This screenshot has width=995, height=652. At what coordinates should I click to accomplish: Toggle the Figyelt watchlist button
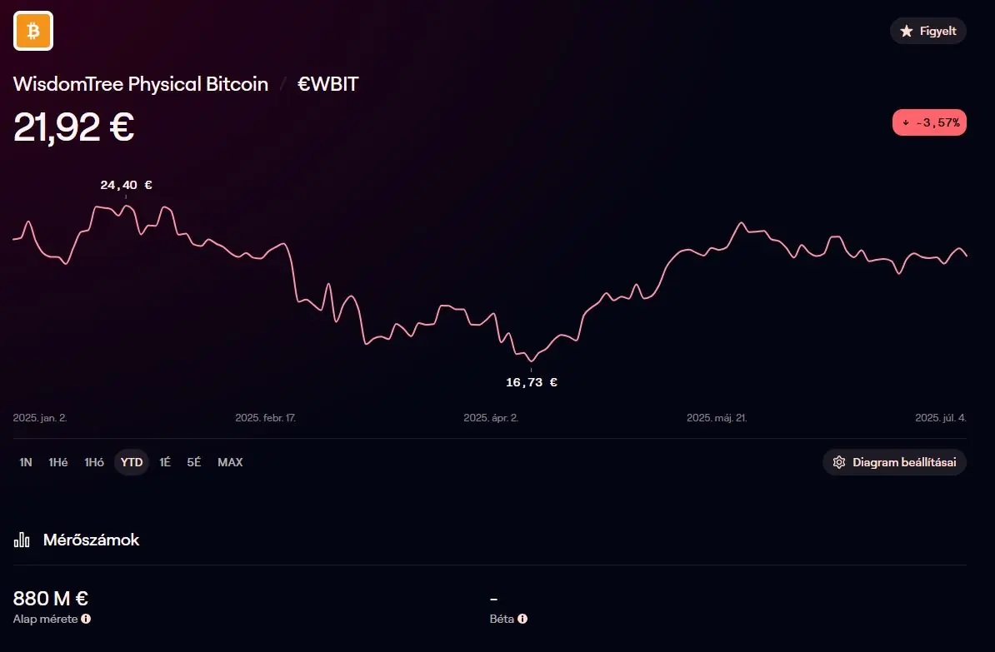(928, 31)
